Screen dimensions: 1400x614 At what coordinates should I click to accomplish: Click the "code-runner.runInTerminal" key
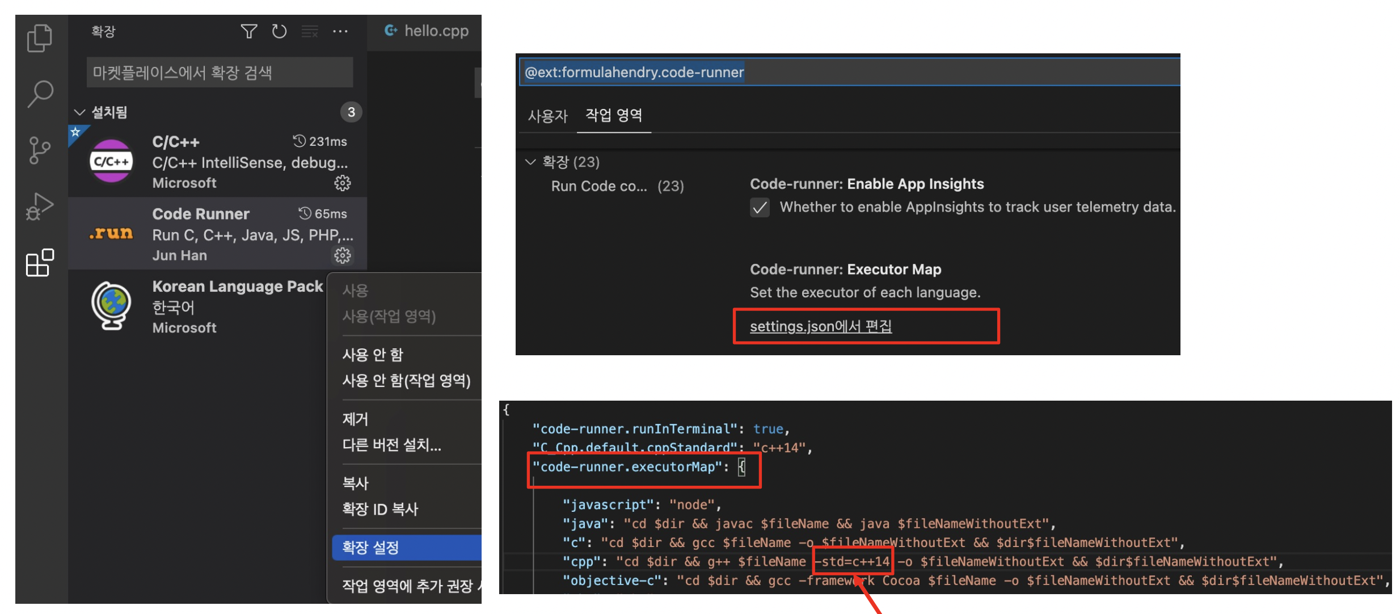pyautogui.click(x=635, y=429)
